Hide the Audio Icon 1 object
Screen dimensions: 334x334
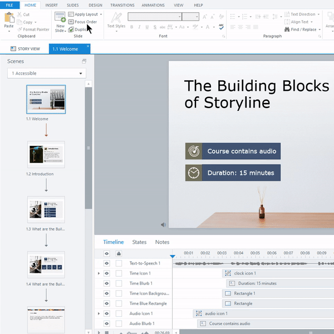[107, 313]
